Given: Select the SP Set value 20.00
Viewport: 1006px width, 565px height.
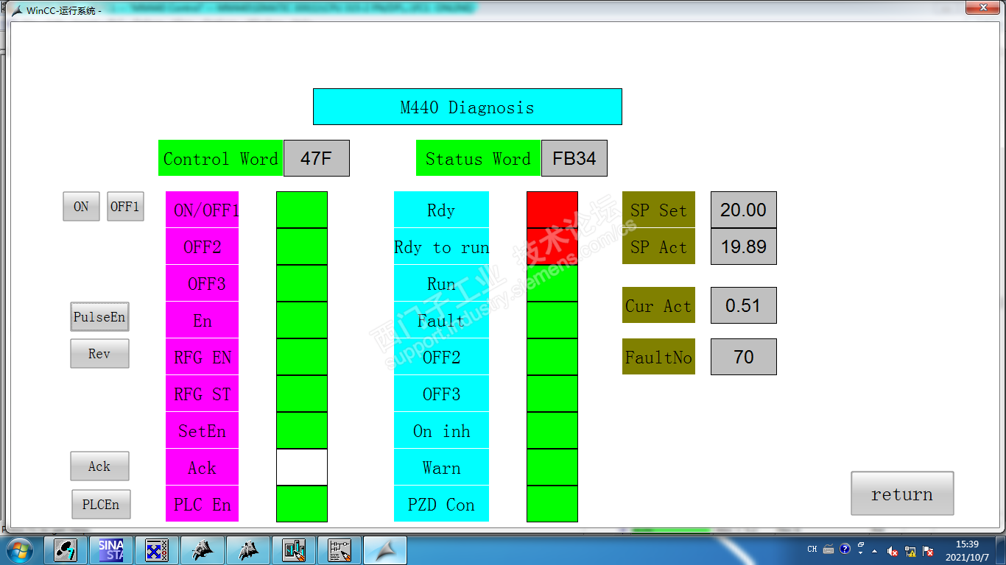Looking at the screenshot, I should click(x=744, y=210).
